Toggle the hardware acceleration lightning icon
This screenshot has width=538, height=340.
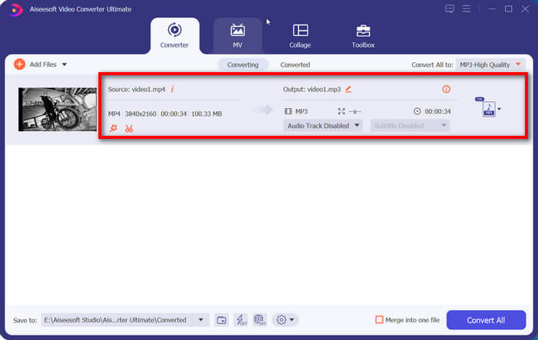[x=241, y=320]
